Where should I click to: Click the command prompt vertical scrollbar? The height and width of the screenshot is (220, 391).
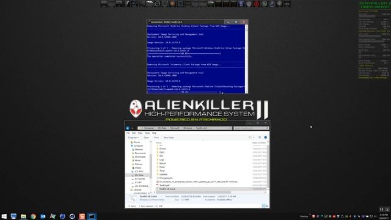click(x=246, y=59)
